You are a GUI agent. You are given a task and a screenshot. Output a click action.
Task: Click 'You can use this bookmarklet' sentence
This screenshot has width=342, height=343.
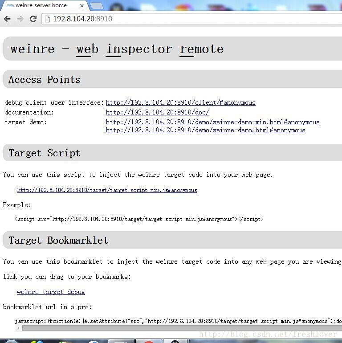coord(172,261)
